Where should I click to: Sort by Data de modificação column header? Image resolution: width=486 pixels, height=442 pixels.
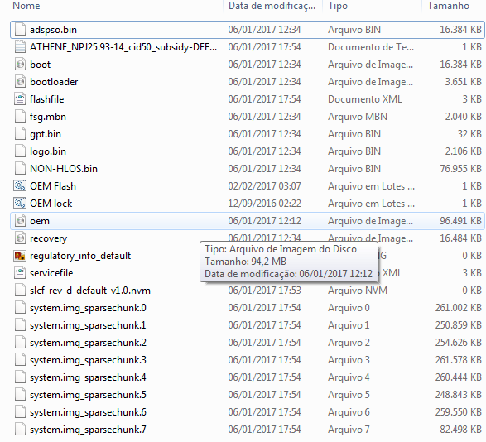[272, 6]
